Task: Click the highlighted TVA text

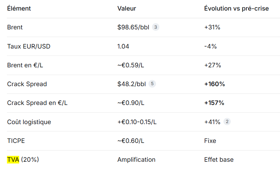Action: [13, 160]
